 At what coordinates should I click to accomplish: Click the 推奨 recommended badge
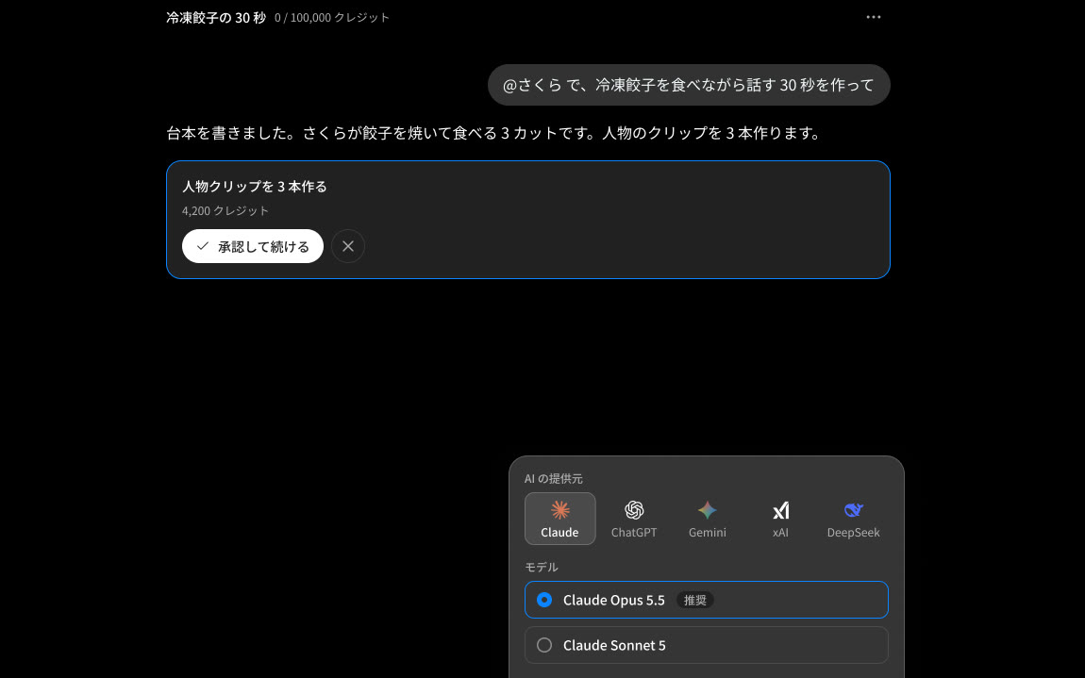(x=694, y=600)
